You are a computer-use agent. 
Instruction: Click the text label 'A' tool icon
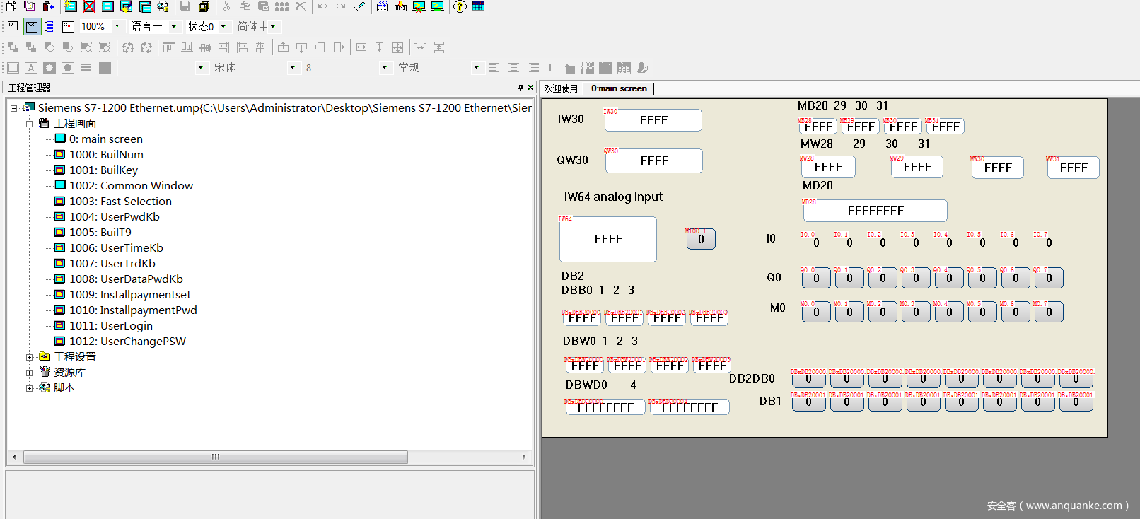31,68
